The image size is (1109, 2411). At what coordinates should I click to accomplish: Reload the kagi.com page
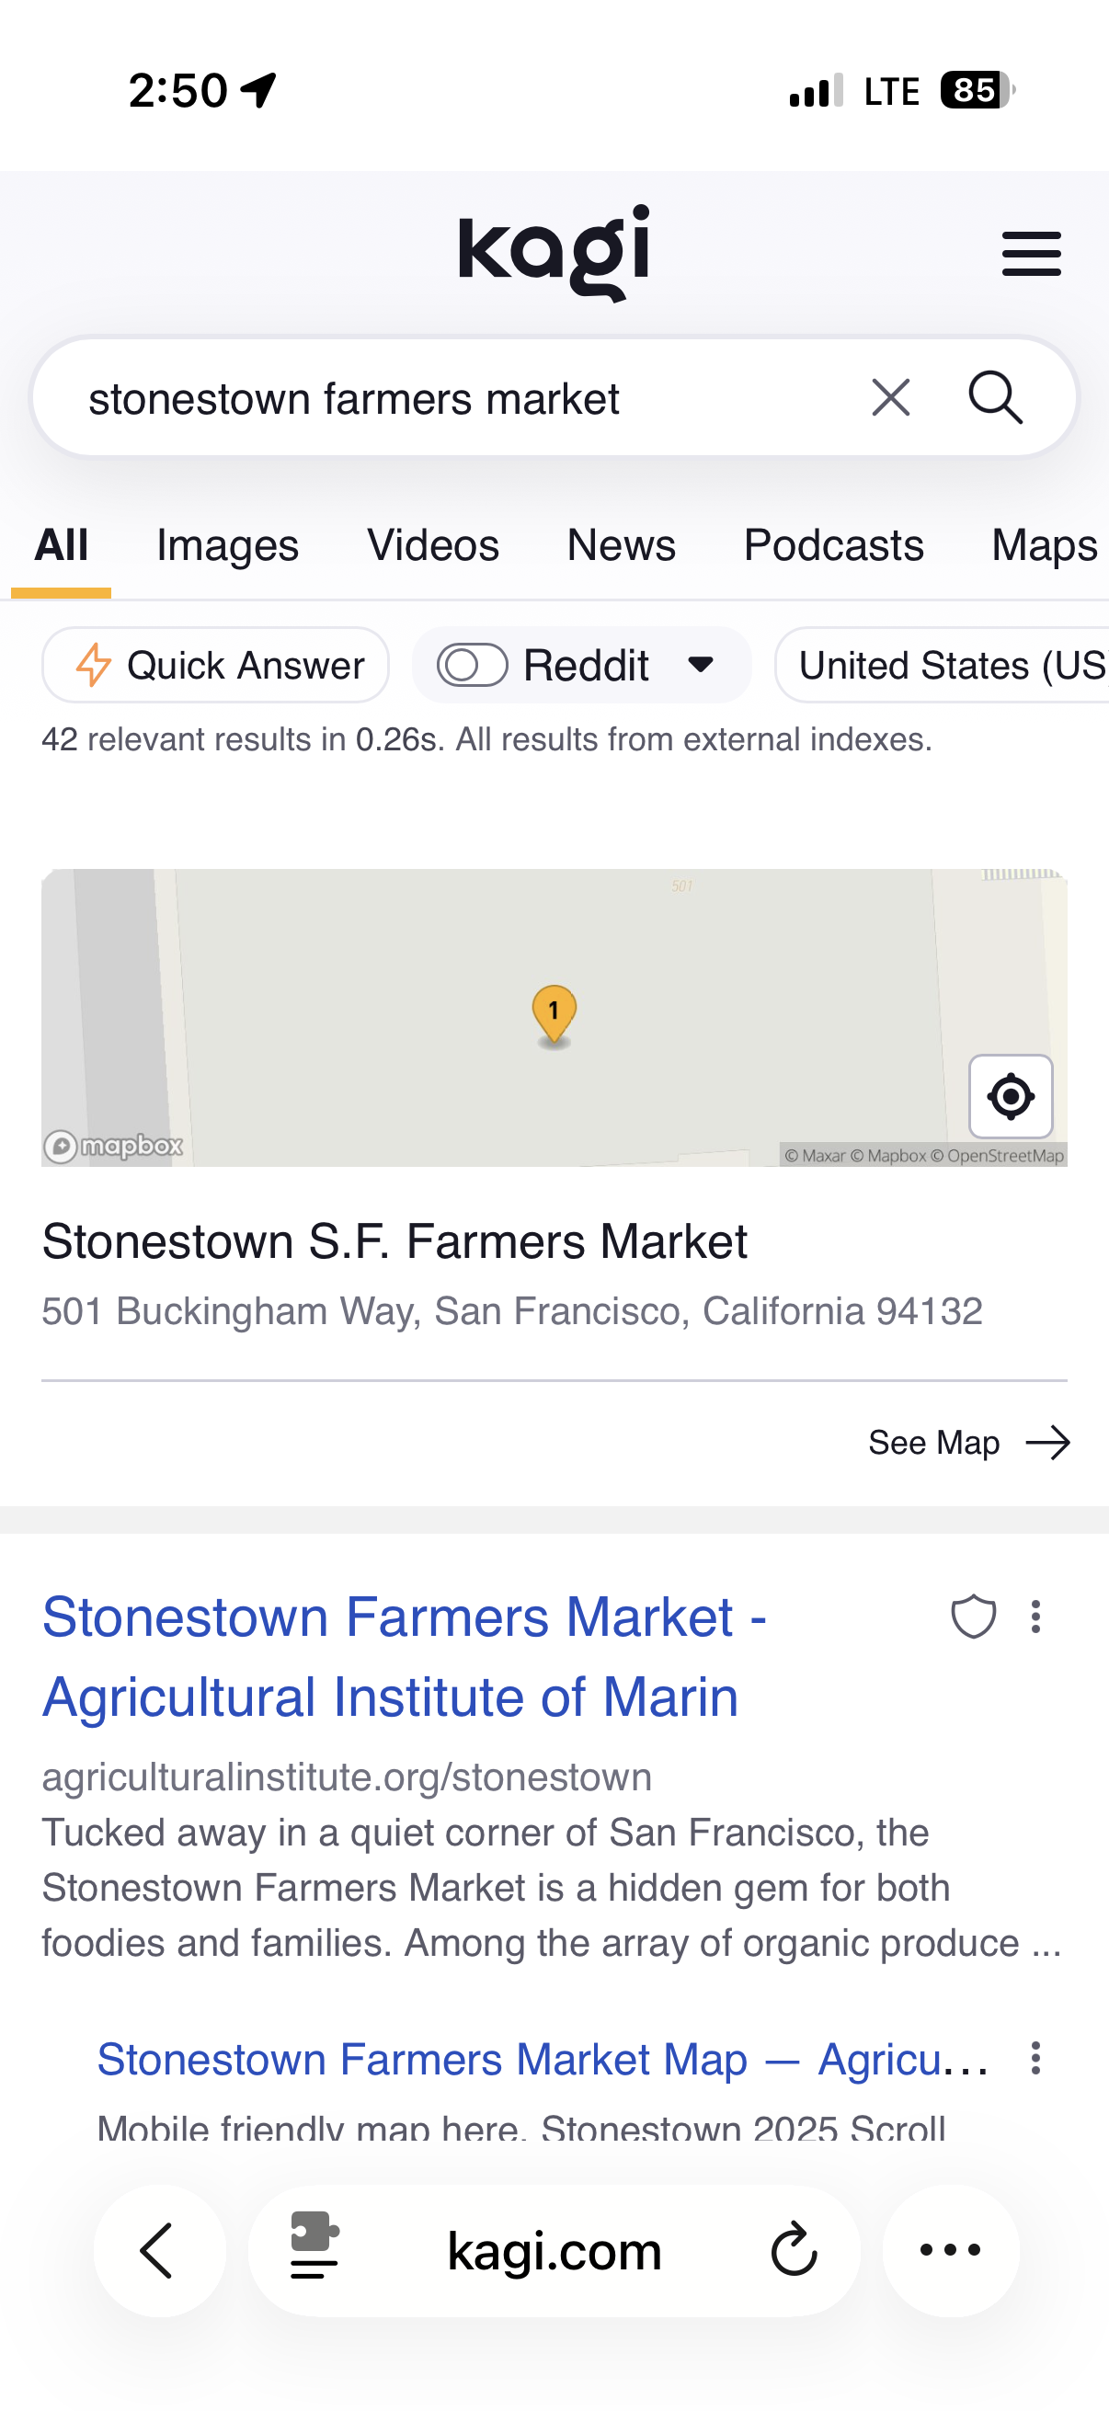[x=794, y=2250]
